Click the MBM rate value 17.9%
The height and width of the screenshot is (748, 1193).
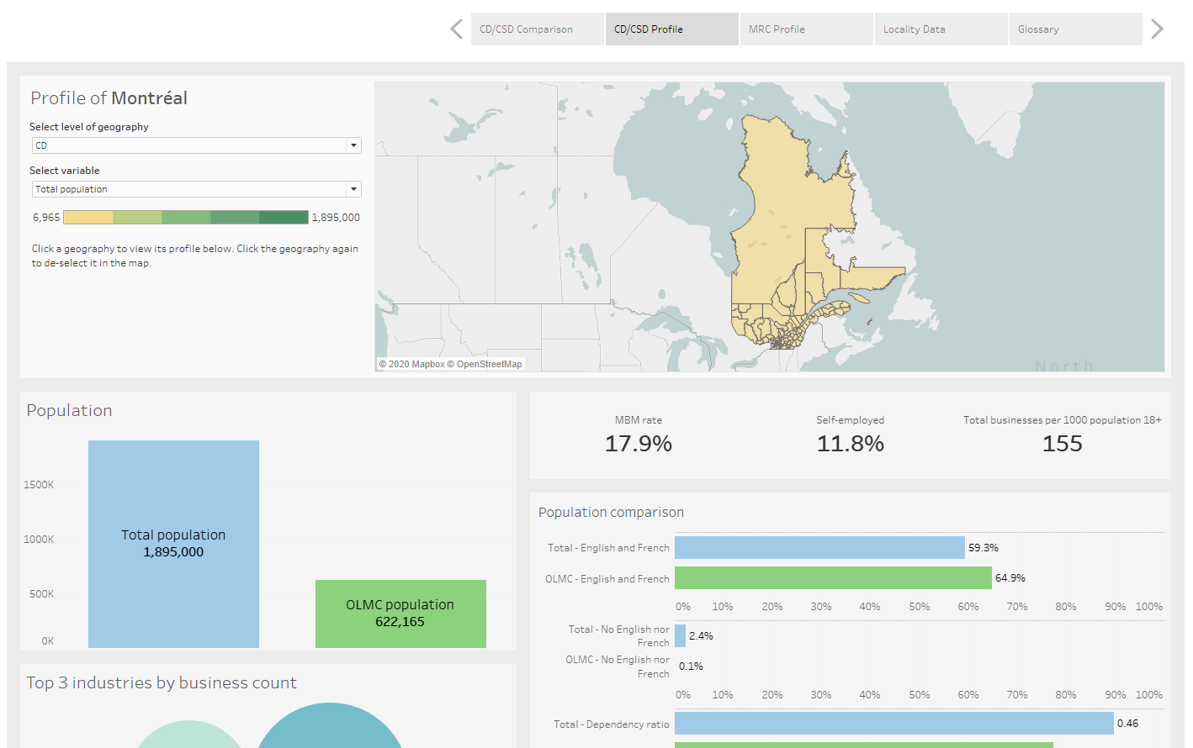639,444
